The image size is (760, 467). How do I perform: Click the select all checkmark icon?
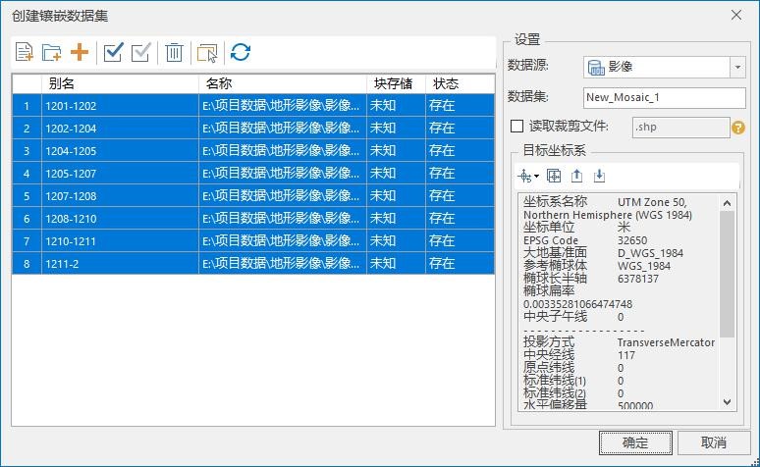tap(113, 53)
